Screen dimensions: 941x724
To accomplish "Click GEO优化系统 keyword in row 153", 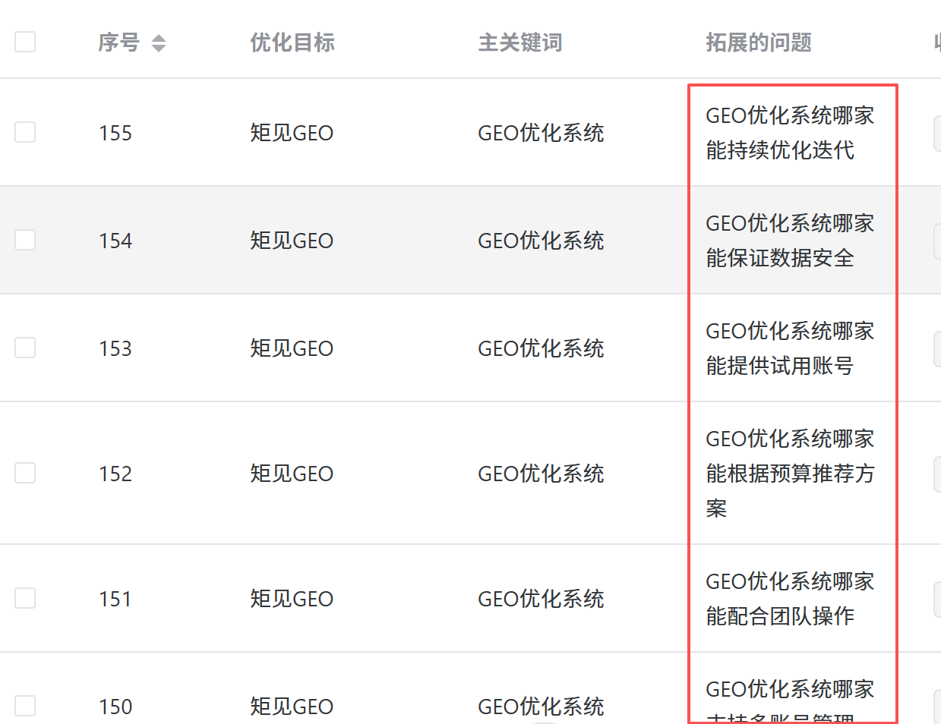I will 541,348.
